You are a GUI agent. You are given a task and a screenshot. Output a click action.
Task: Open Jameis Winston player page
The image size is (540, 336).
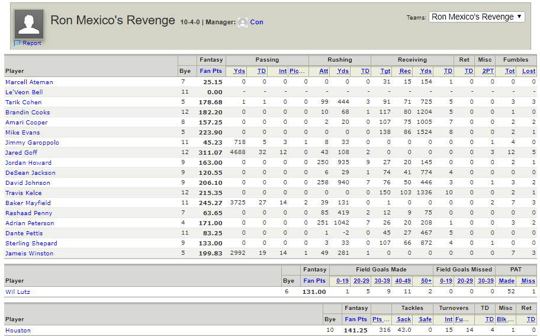[x=29, y=253]
